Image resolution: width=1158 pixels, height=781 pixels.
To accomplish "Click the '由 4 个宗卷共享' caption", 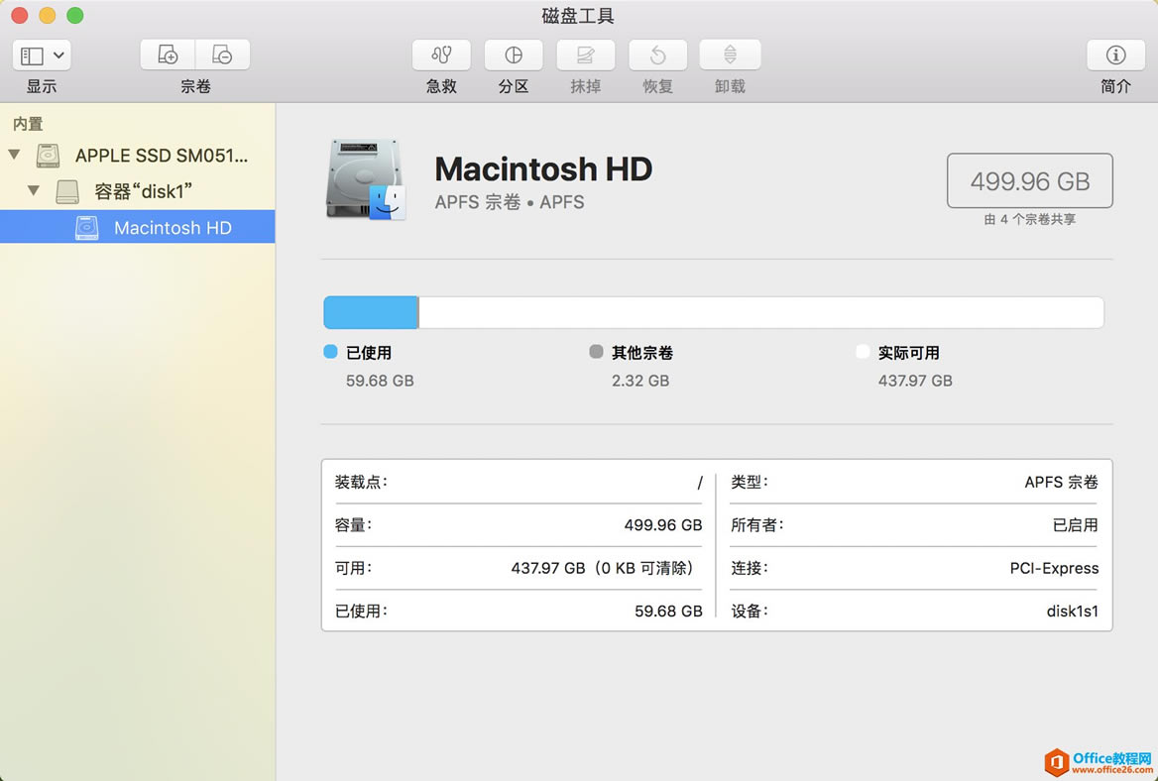I will tap(1029, 219).
